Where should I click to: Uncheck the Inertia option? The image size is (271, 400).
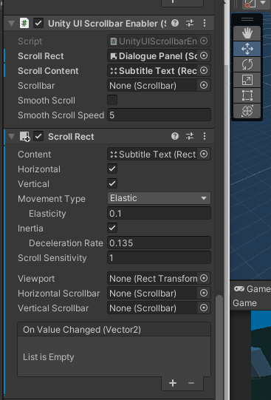(112, 228)
